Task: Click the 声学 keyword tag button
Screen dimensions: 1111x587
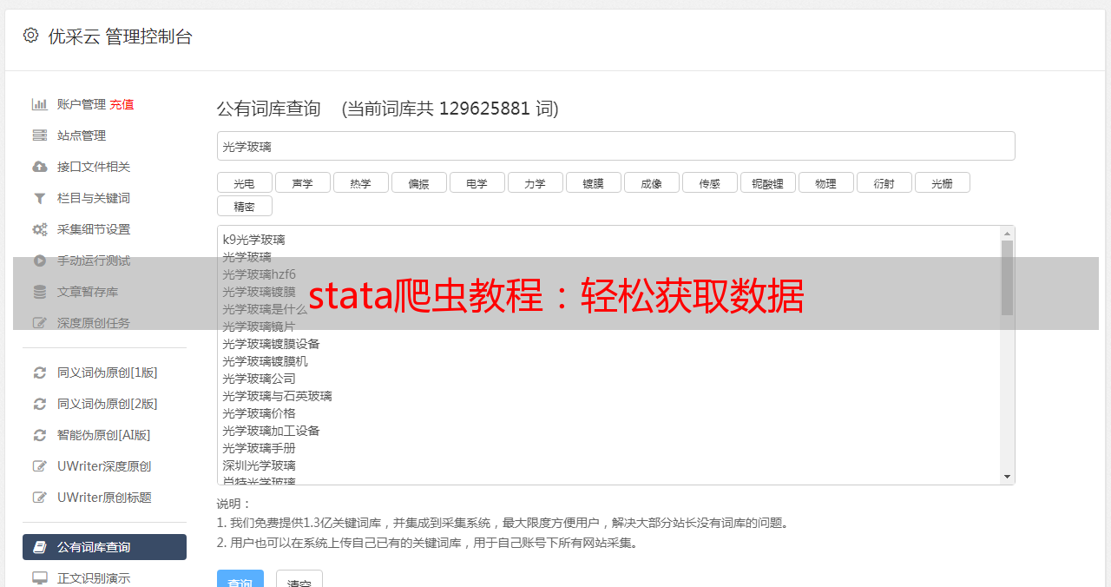Action: pos(302,182)
